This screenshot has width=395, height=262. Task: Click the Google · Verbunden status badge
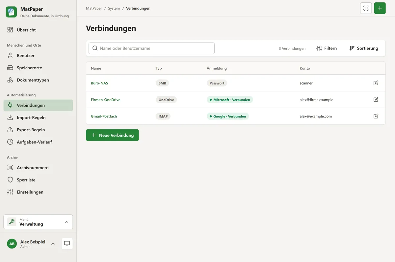tap(228, 116)
